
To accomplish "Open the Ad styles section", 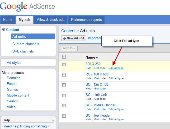I will (14, 63).
